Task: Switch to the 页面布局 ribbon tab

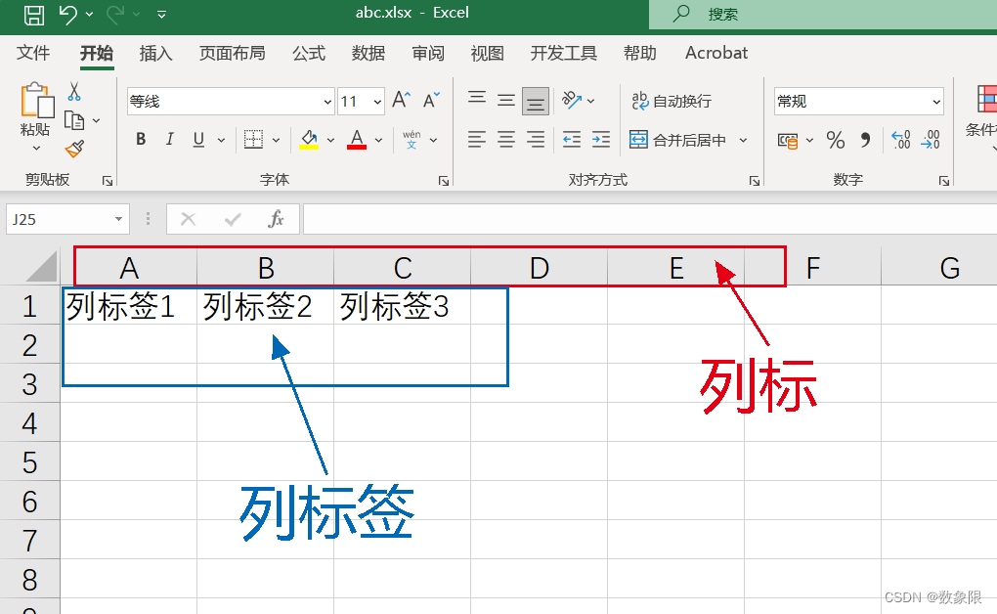Action: pyautogui.click(x=232, y=53)
